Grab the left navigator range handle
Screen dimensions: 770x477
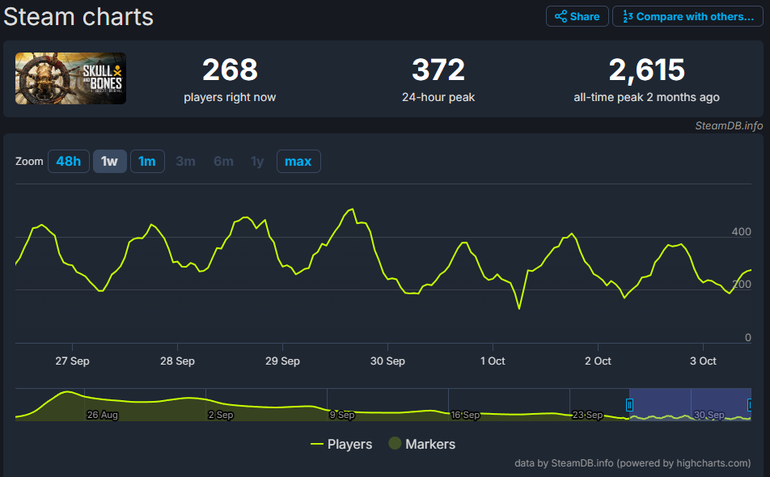[629, 405]
